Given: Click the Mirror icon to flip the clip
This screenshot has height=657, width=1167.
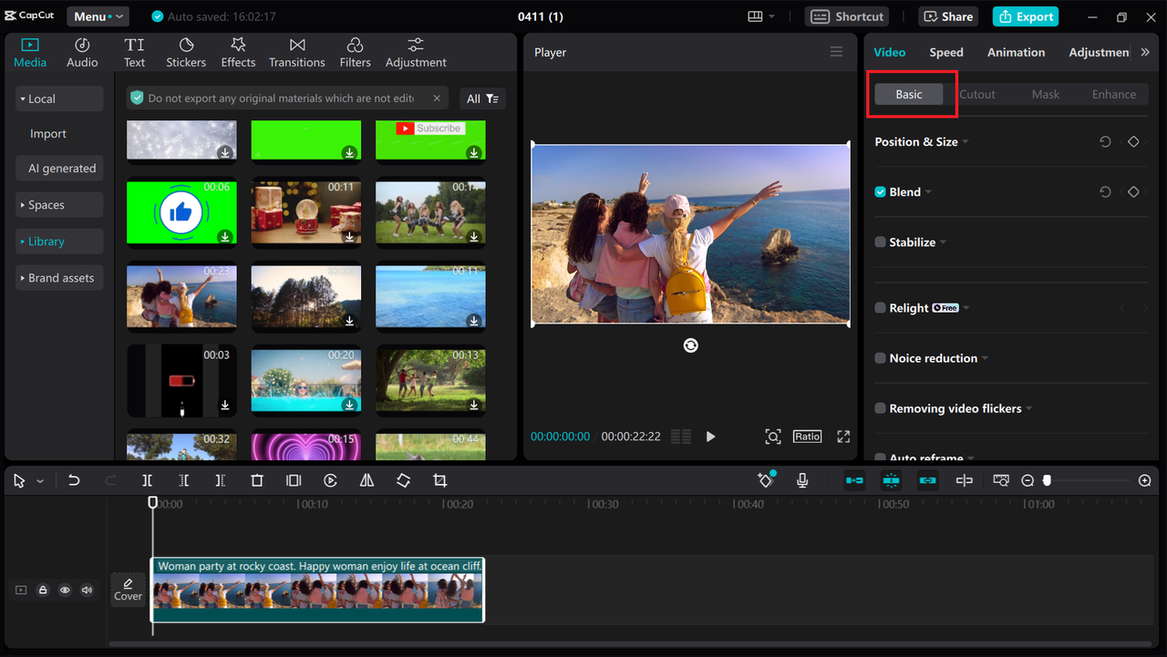Looking at the screenshot, I should pos(367,480).
